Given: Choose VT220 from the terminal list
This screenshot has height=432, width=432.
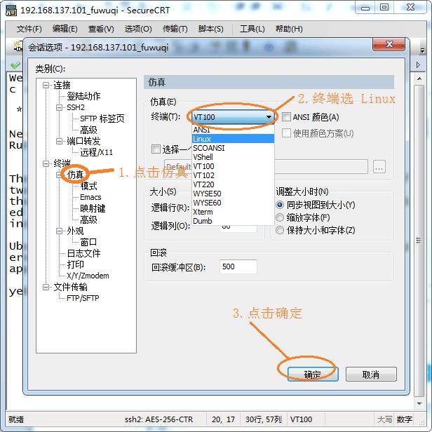Looking at the screenshot, I should [x=233, y=184].
